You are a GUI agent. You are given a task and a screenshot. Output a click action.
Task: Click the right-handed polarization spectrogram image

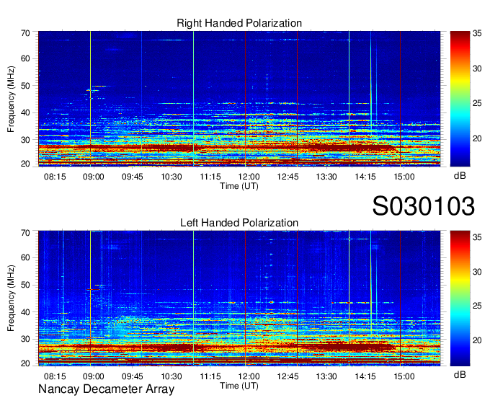coord(239,99)
